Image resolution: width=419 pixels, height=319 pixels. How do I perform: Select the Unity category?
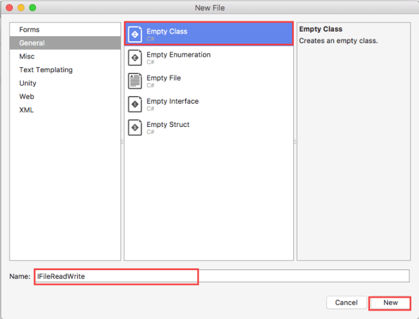pyautogui.click(x=28, y=83)
